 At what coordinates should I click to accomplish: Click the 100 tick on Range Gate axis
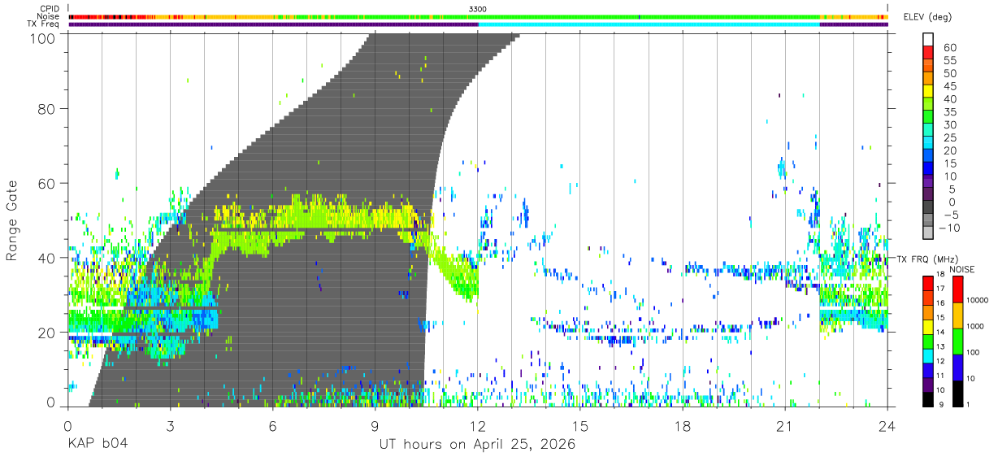(43, 37)
